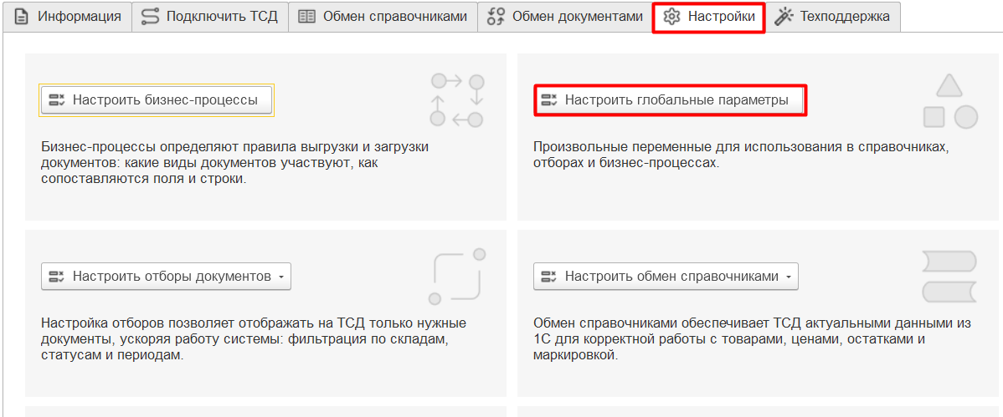Click the exchange icon on Обмен документами tab

pyautogui.click(x=496, y=17)
